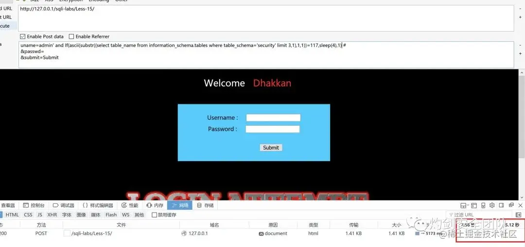This screenshot has width=525, height=247.
Task: Click the page vertical scrollbar thumb
Action: tap(522, 117)
